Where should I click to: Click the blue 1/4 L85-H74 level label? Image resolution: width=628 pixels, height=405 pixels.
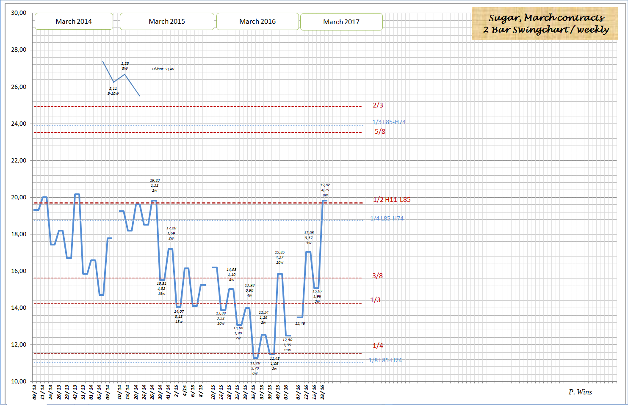[387, 219]
